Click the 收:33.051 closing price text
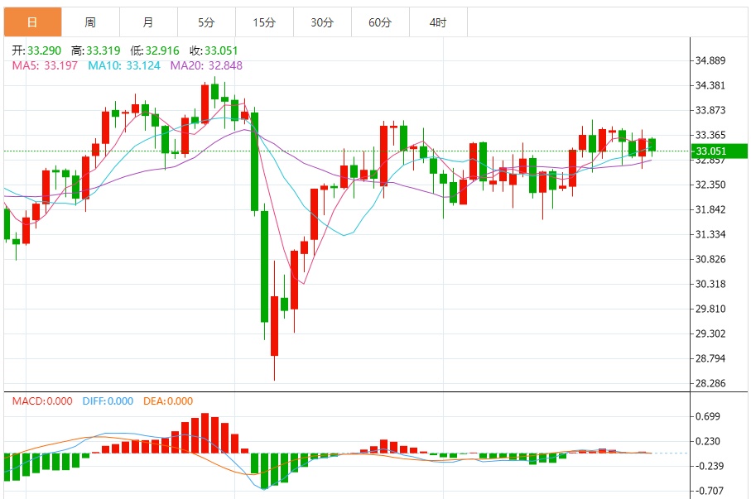The width and height of the screenshot is (751, 499). (214, 50)
